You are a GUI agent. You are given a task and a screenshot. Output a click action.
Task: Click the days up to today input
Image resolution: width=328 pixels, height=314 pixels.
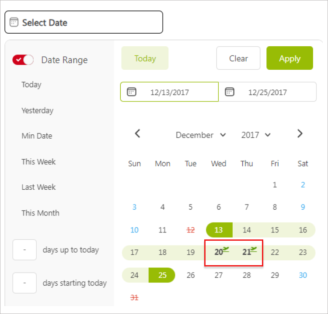tap(24, 250)
